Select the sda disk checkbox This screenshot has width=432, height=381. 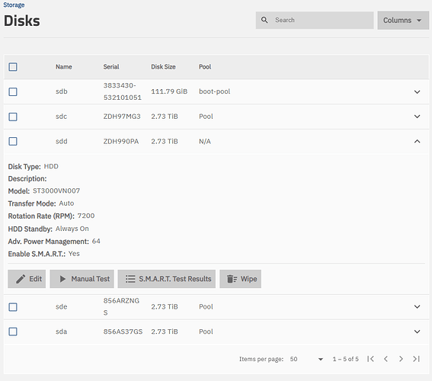click(13, 331)
